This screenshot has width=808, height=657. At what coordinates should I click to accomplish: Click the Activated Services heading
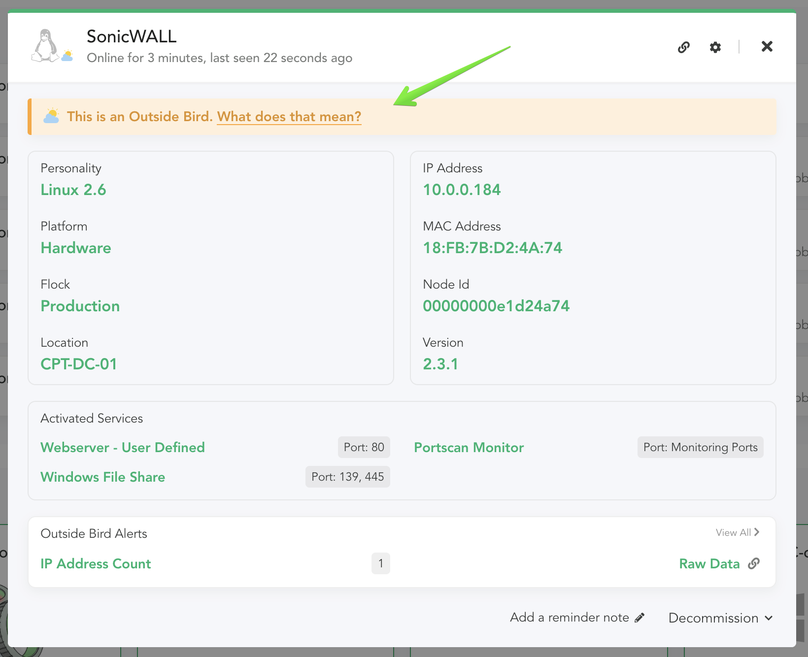(92, 418)
